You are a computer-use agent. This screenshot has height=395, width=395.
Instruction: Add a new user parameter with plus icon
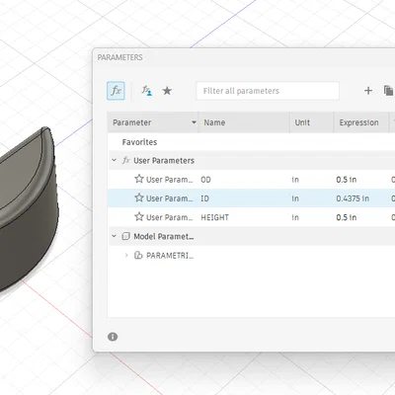pyautogui.click(x=368, y=91)
